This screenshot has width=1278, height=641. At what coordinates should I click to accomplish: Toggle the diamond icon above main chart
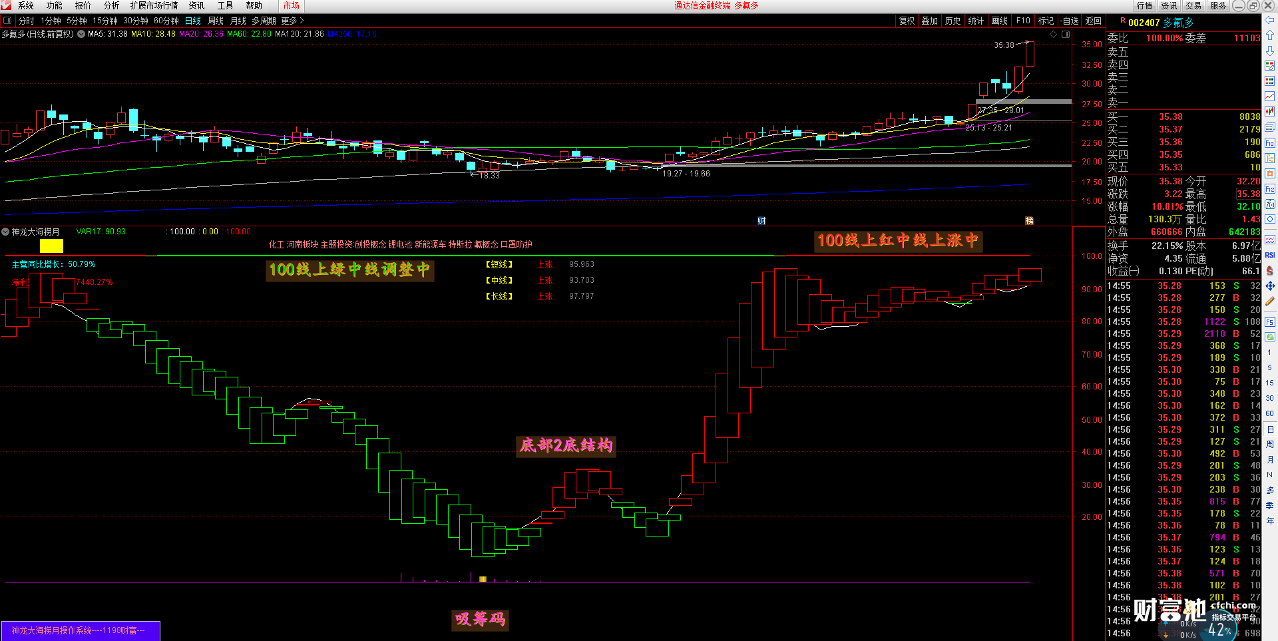1053,34
